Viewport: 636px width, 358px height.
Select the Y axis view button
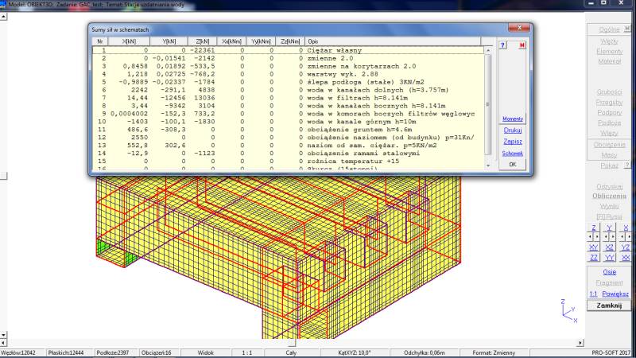[x=609, y=228]
